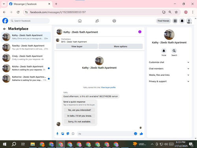Image resolution: width=197 pixels, height=148 pixels.
Task: Click the install app icon in address bar
Action: (164, 12)
